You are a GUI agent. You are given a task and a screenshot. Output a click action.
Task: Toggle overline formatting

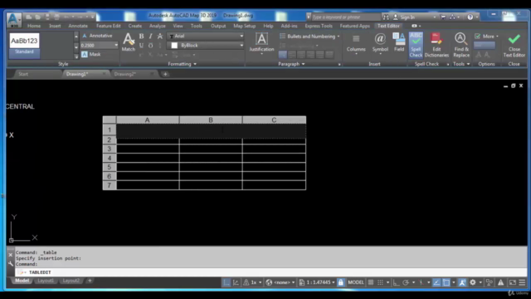coord(151,46)
